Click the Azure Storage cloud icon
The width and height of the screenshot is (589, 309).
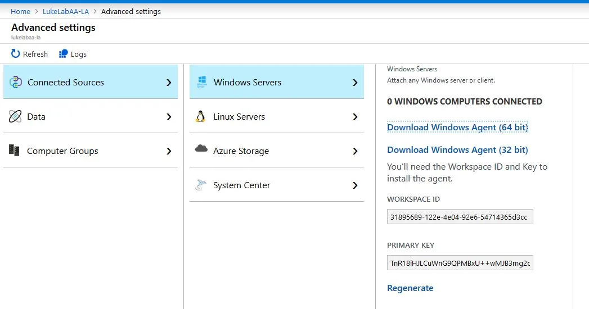(x=201, y=148)
